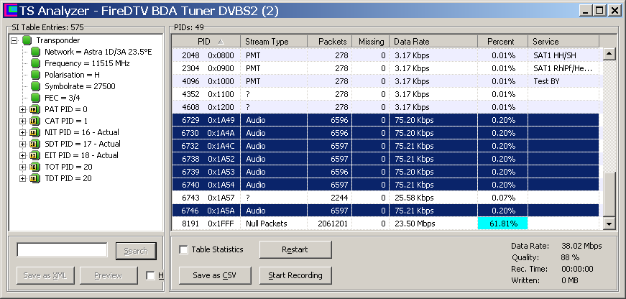The image size is (626, 299).
Task: Expand the NIT PID = 16 node
Action: pos(22,132)
